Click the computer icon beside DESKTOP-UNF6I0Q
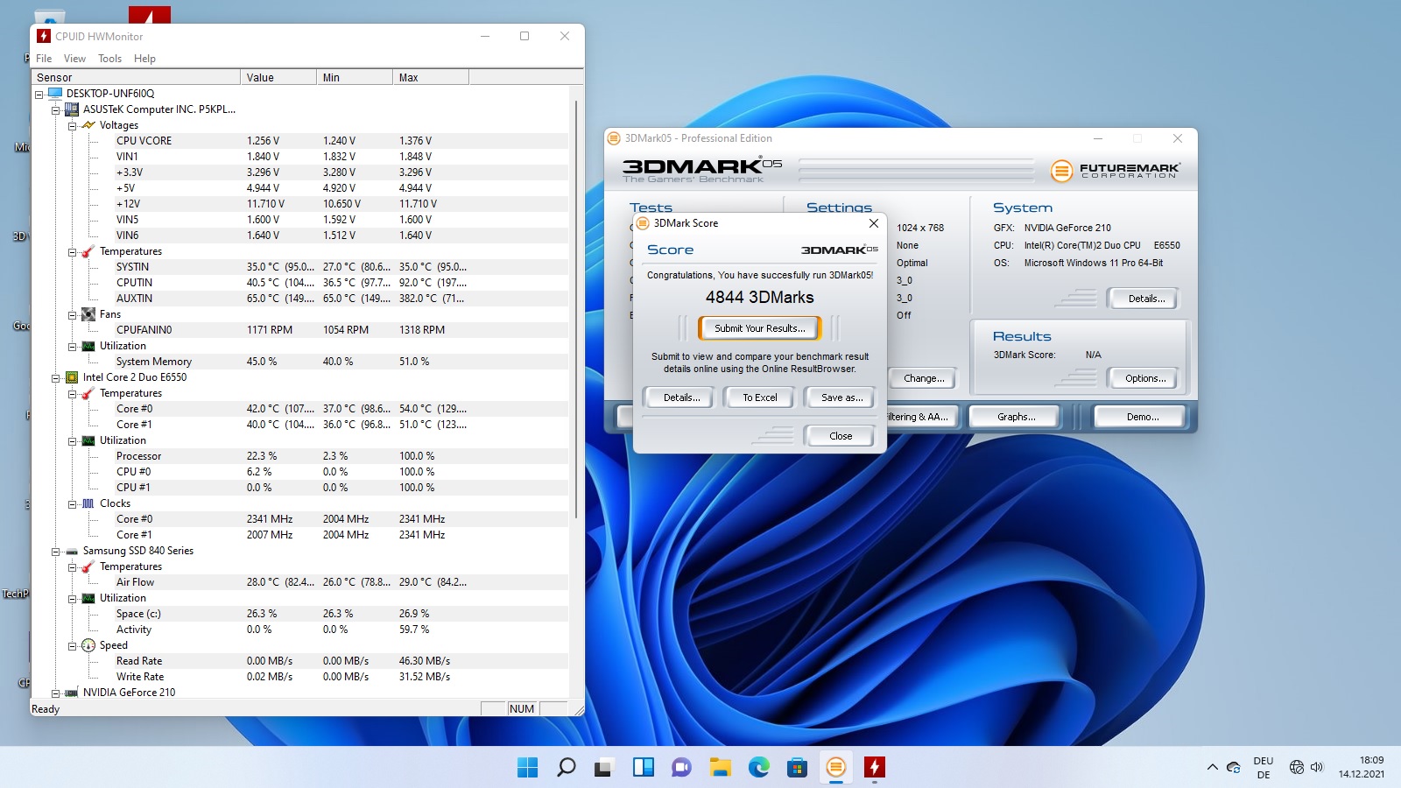 click(x=55, y=93)
